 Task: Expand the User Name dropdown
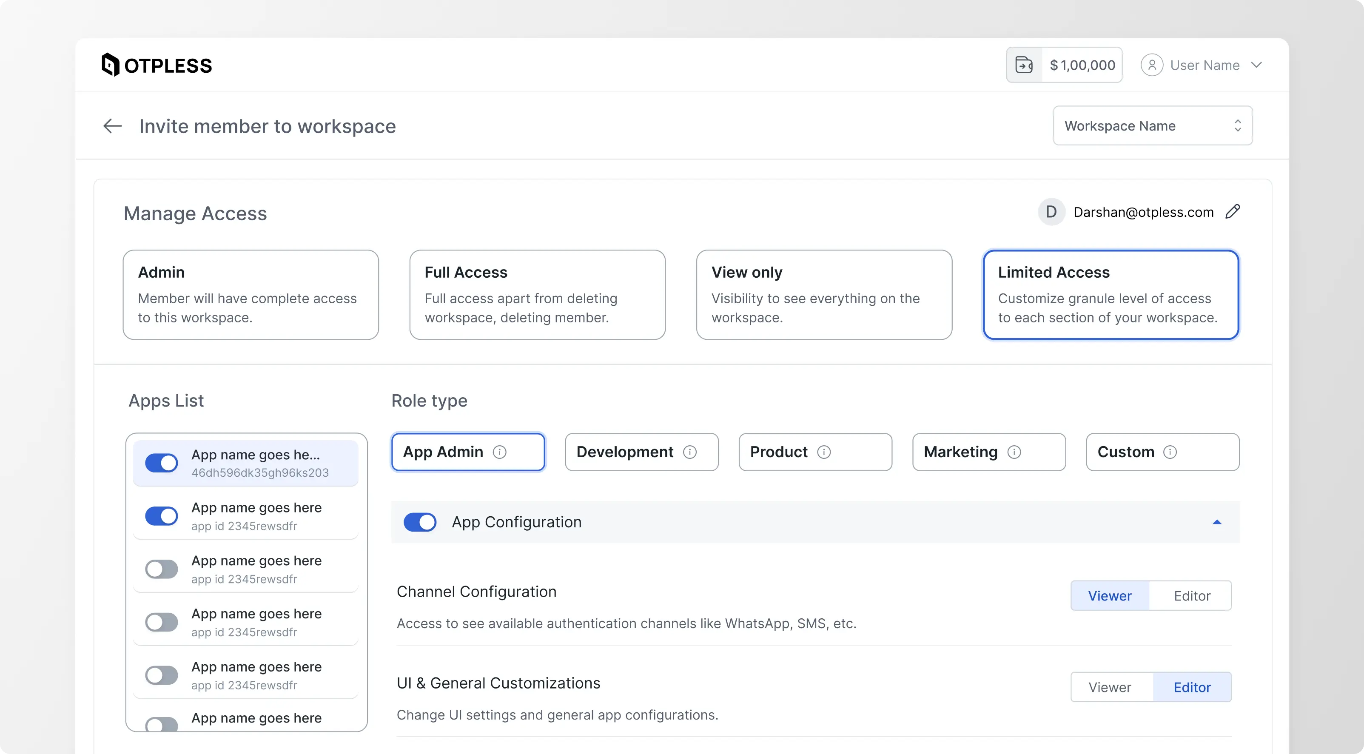(x=1257, y=65)
